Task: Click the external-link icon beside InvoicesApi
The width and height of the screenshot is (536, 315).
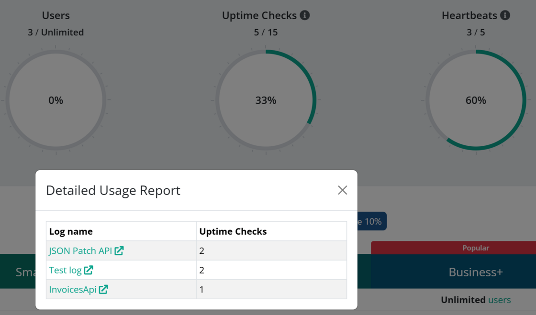Action: (x=103, y=290)
